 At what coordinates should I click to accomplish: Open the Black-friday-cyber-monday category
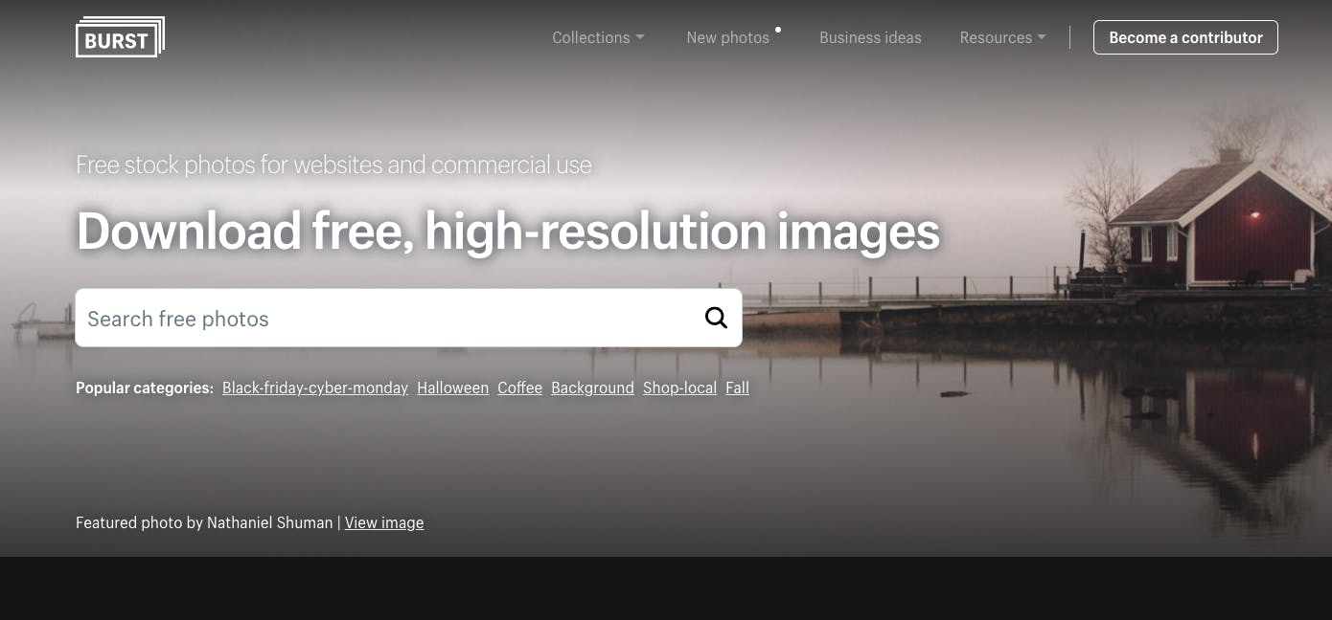(315, 387)
